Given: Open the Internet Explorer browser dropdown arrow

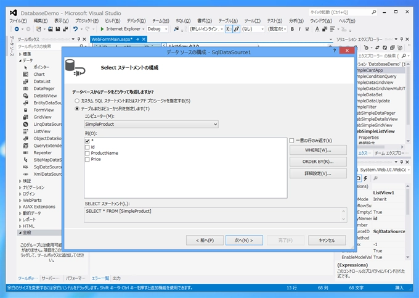Looking at the screenshot, I should pos(144,29).
